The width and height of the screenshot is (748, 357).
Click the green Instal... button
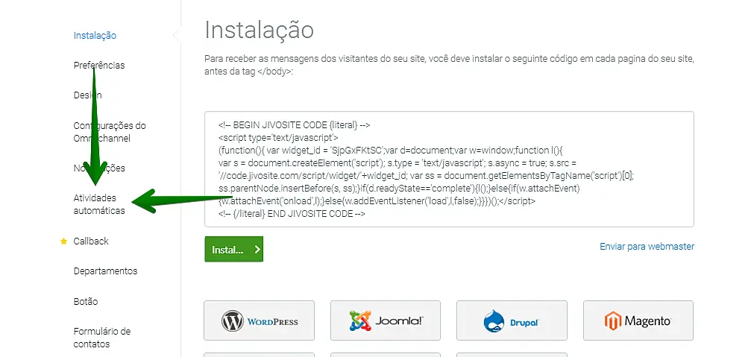tap(233, 249)
